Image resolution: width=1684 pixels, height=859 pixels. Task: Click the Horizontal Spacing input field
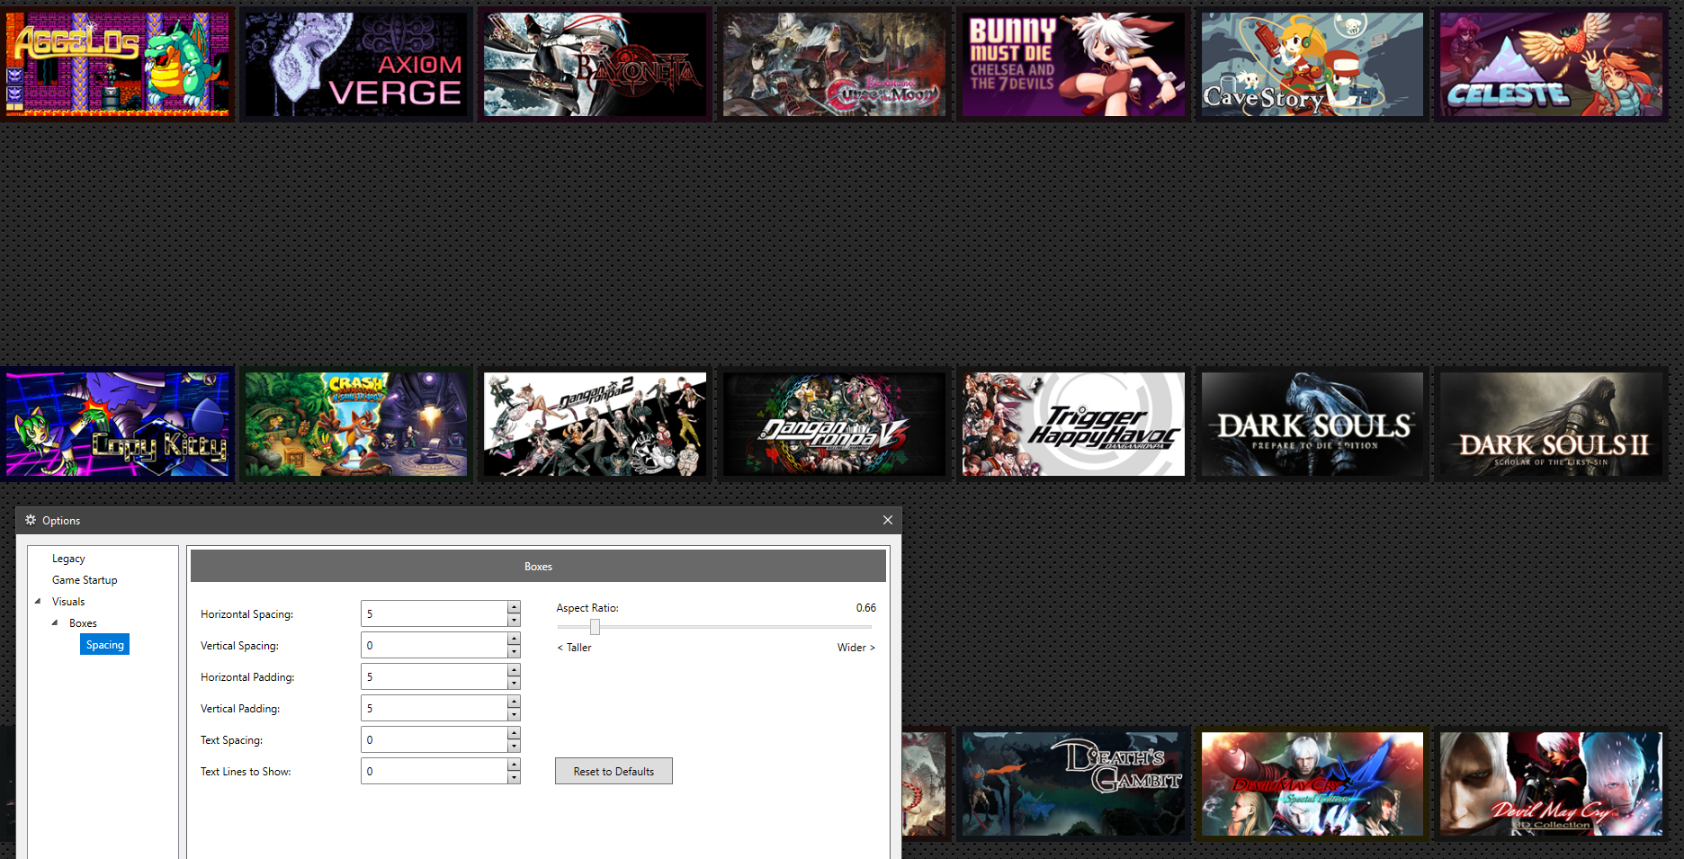[434, 613]
